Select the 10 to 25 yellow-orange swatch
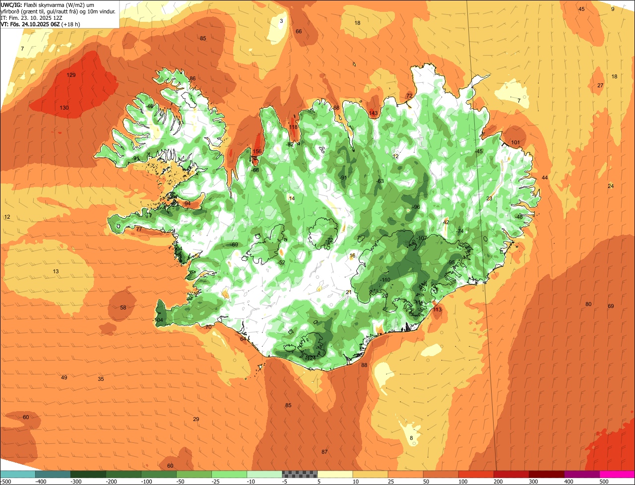 (370, 474)
